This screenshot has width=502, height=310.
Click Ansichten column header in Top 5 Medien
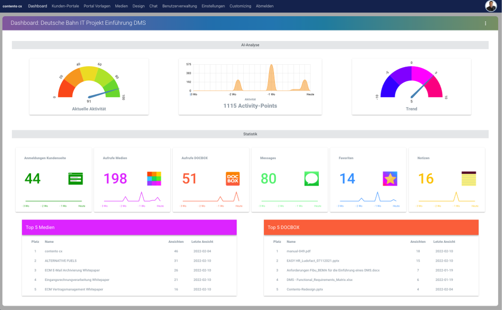coord(176,242)
